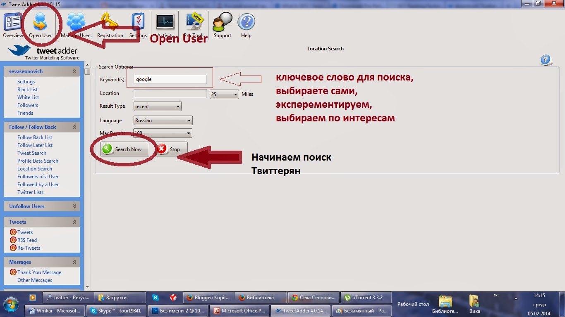Viewport: 565px width, 317px height.
Task: Open the Библиотека folder on the taskbar
Action: click(445, 303)
